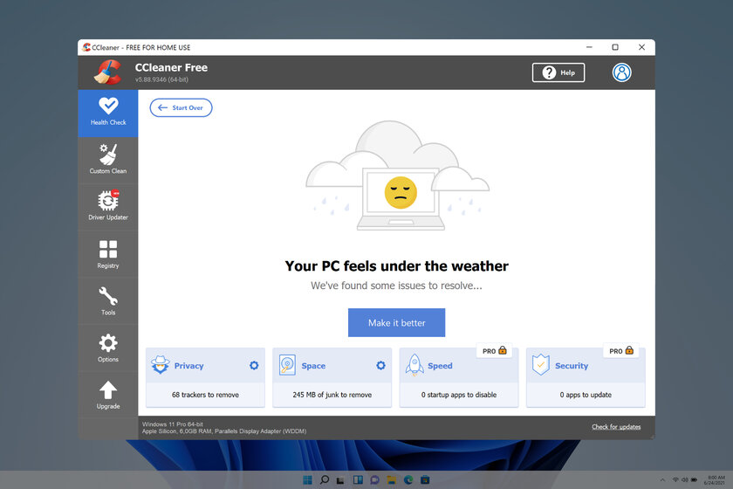Click the Check for updates link
The width and height of the screenshot is (733, 489).
pos(616,427)
